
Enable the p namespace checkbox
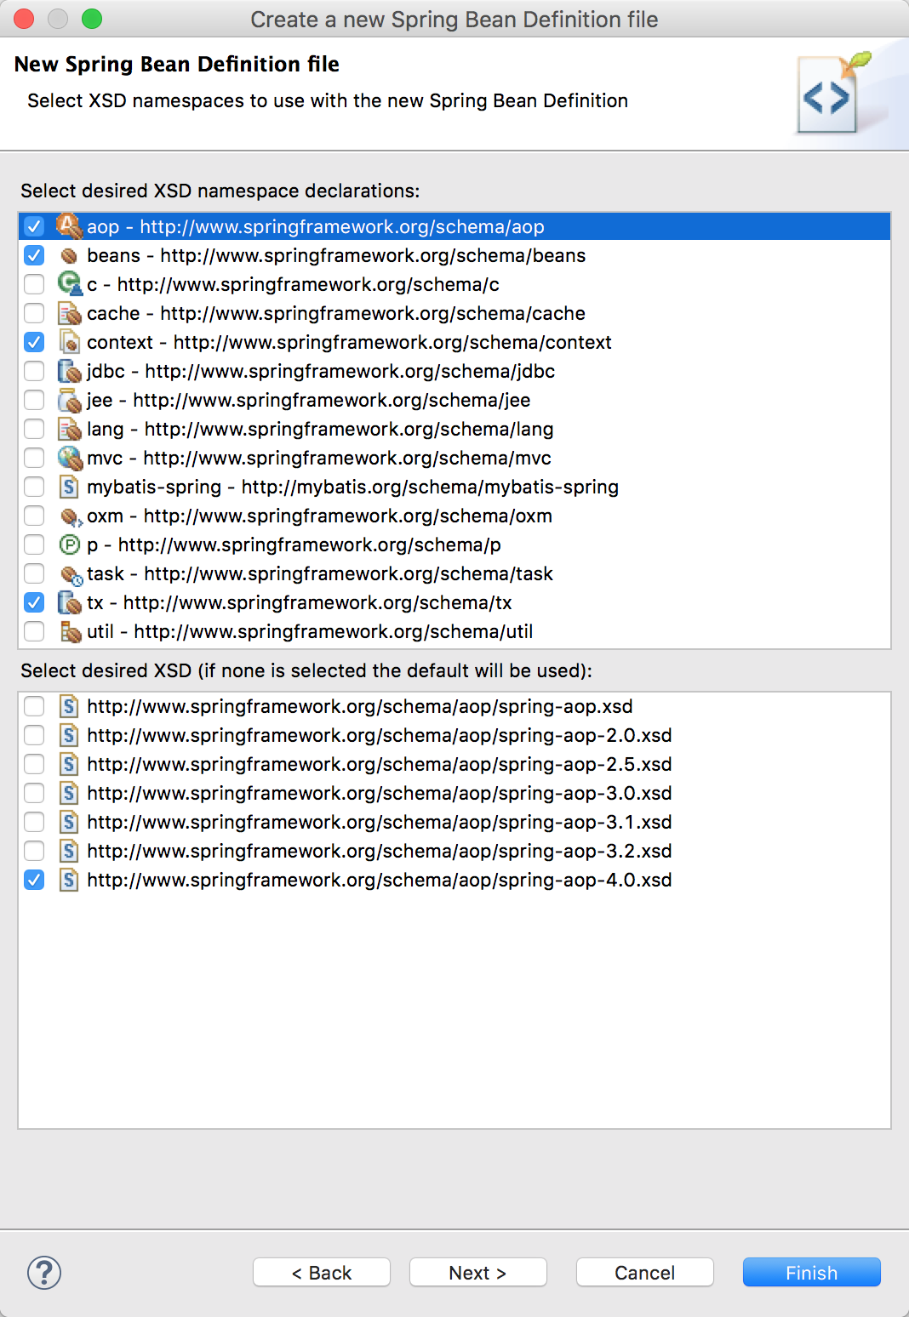[34, 544]
